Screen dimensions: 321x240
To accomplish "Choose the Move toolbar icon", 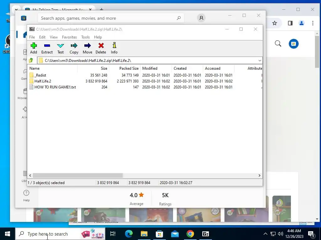I will [87, 48].
